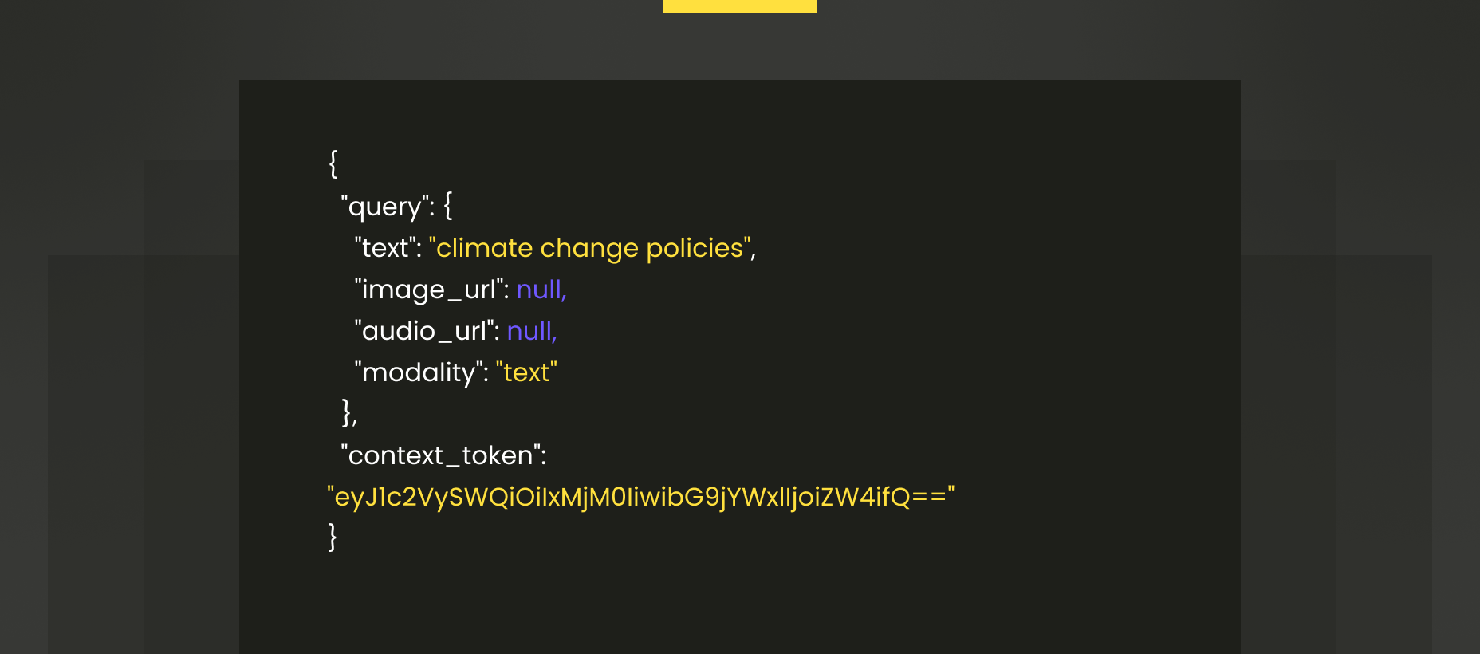
Task: Click the "==" ending of the token
Action: [x=928, y=497]
